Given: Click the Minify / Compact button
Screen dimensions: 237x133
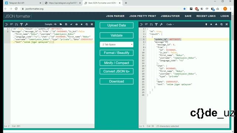Looking at the screenshot, I should pos(117,63).
